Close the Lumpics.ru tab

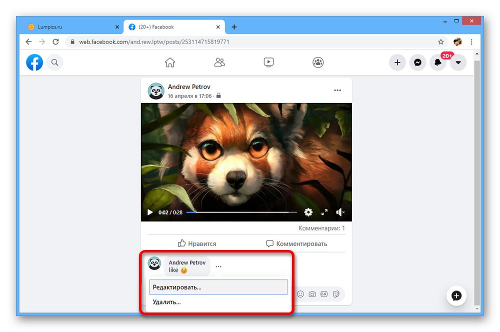[117, 27]
